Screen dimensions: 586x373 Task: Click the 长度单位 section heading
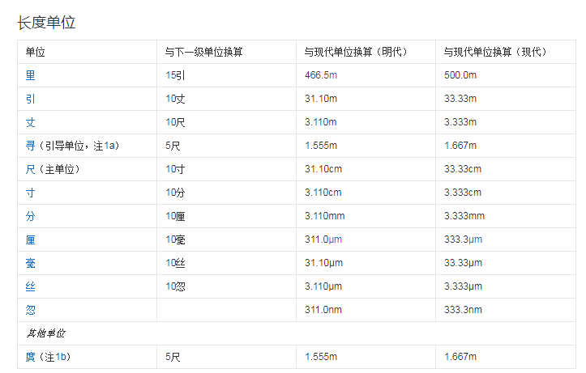[46, 23]
